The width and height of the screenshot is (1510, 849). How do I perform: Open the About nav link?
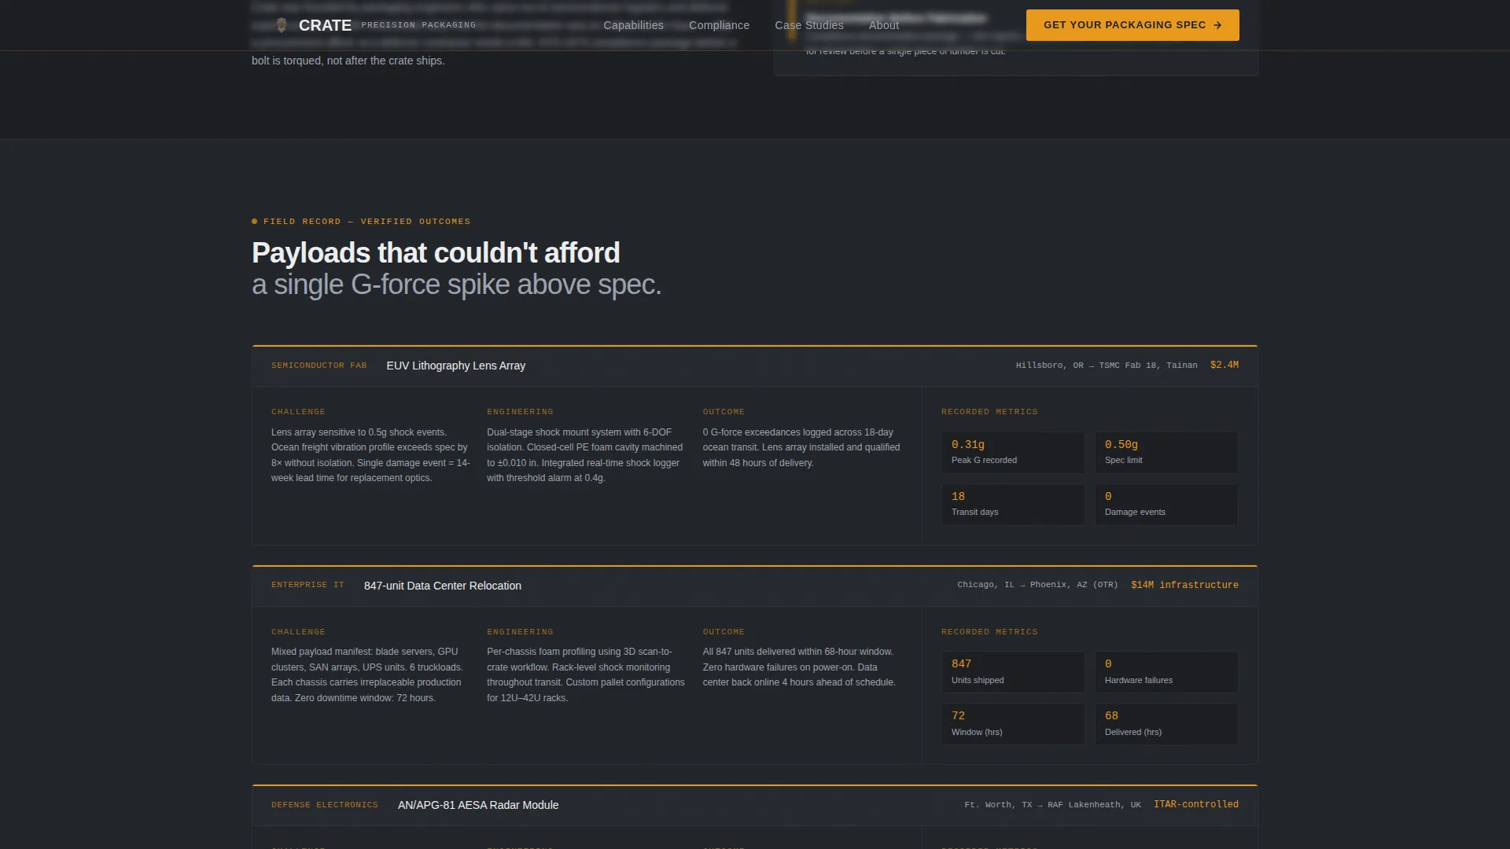(x=883, y=25)
